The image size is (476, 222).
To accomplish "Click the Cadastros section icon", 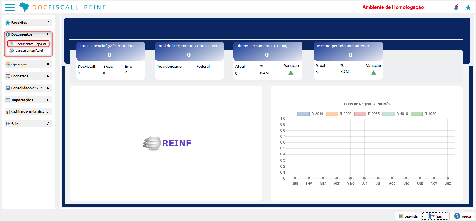I will point(8,76).
